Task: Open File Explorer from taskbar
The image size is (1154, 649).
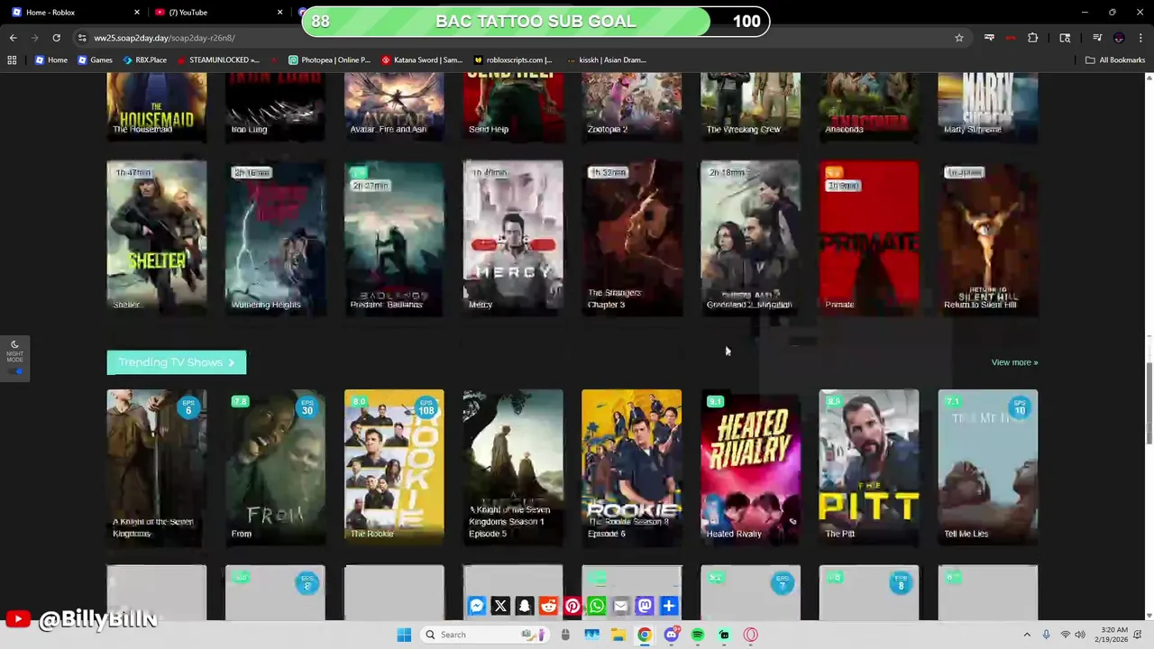Action: click(x=618, y=635)
